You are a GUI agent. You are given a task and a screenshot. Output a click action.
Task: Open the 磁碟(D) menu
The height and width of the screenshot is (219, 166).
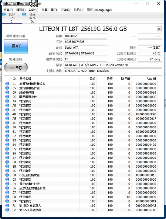click(x=65, y=10)
